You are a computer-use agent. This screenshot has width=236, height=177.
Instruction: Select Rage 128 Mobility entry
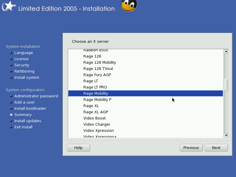coord(145,63)
